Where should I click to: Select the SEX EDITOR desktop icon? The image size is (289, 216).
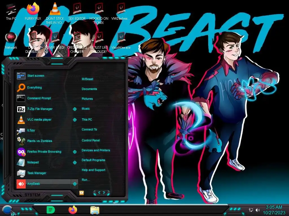77,11
